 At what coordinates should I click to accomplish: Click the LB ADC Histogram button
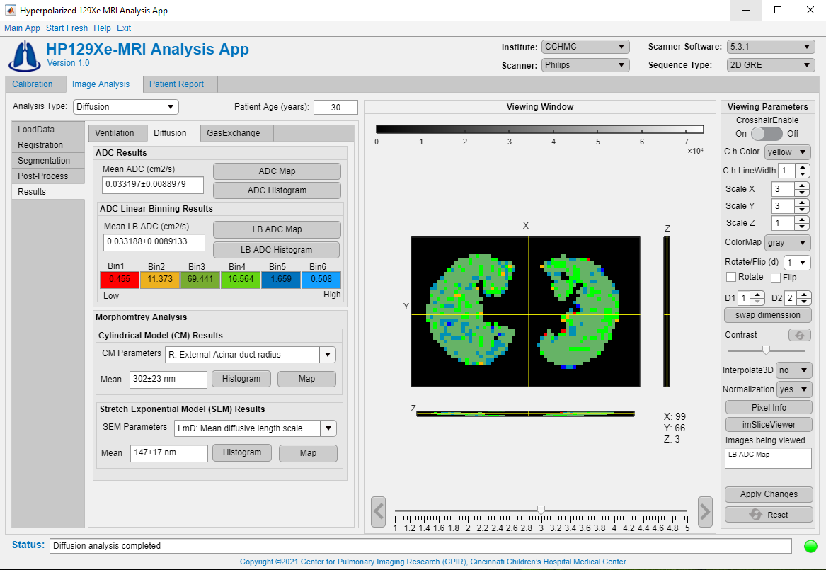[x=276, y=250]
